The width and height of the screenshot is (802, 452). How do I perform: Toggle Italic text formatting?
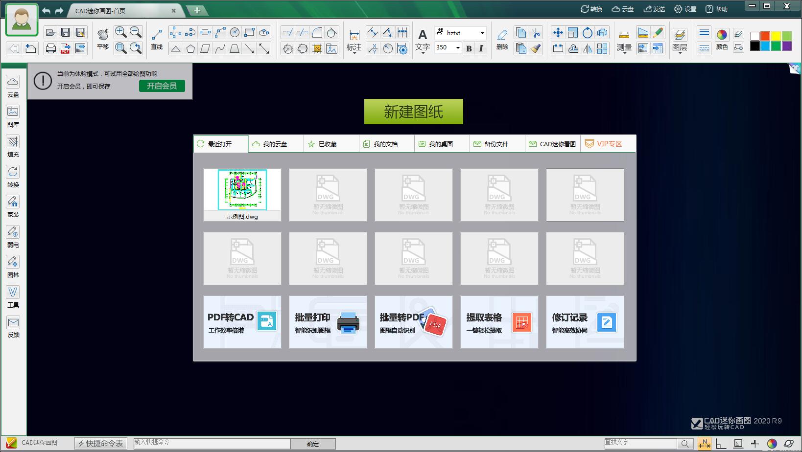[x=481, y=48]
